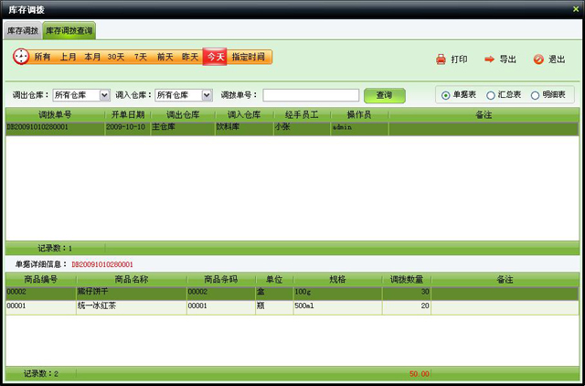Screen dimensions: 585x386
Task: Choose the 指定时间 custom date filter
Action: tap(249, 57)
